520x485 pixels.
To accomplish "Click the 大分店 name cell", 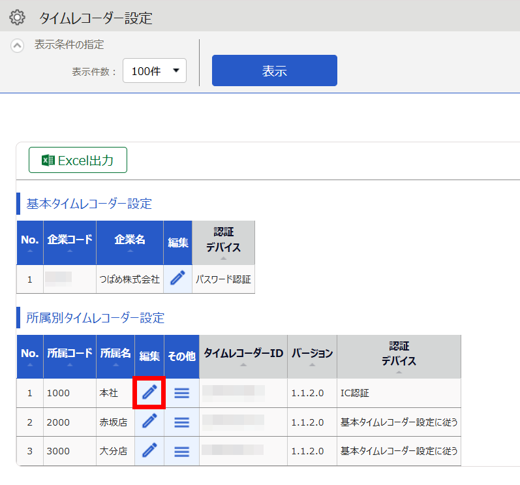I will coord(115,451).
